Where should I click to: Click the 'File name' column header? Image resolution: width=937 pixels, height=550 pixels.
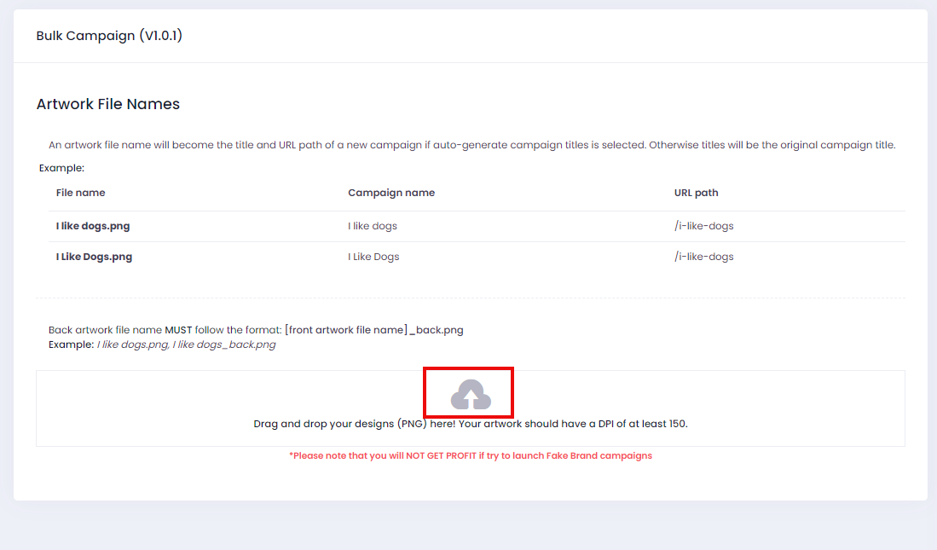tap(81, 193)
